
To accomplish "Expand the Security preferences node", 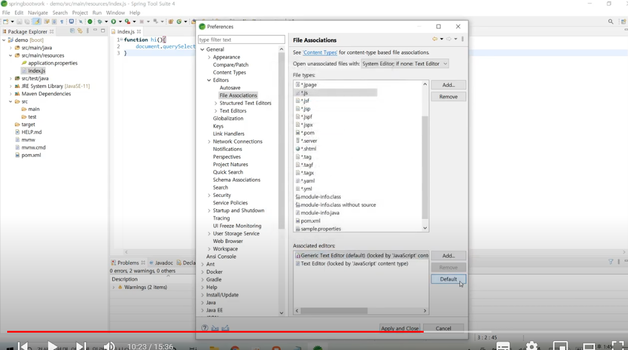I will click(209, 195).
